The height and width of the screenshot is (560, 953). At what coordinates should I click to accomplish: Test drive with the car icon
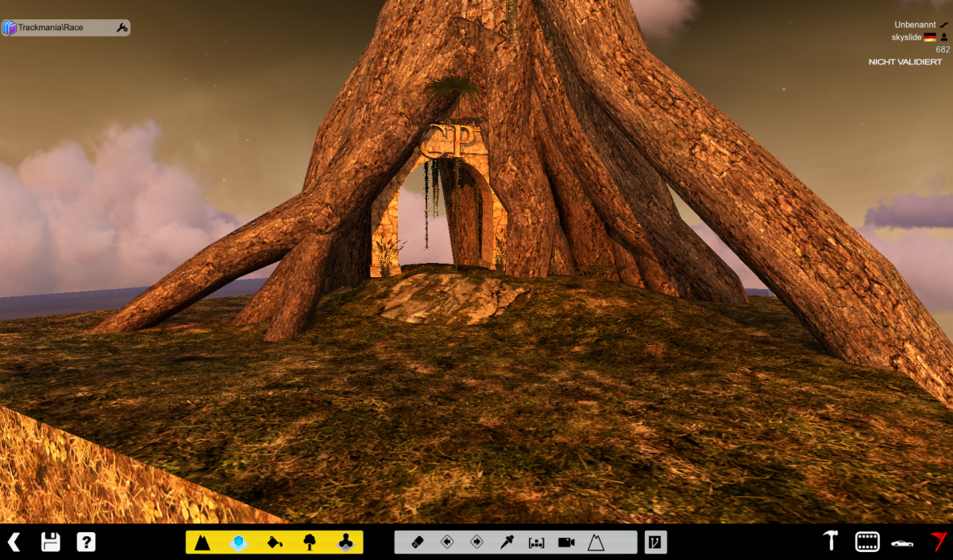click(x=901, y=543)
